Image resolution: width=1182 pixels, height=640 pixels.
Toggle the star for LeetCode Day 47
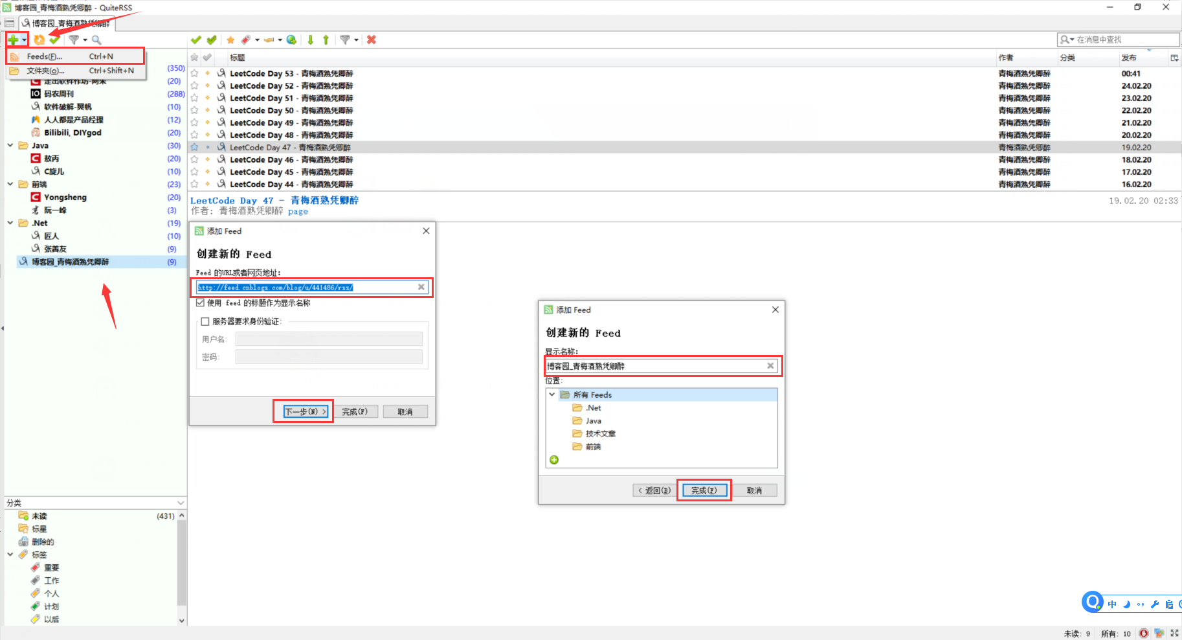point(194,147)
